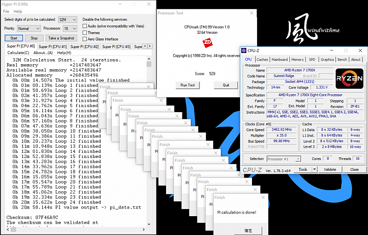Open the File menu in Hyper PI
Viewport: 368px width, 235px height.
(x=6, y=11)
